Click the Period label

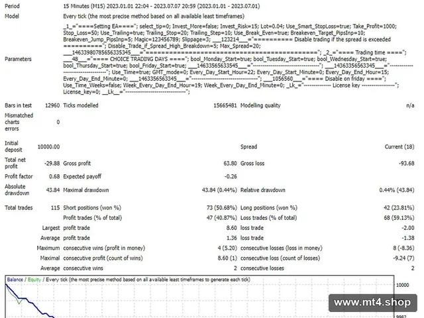coord(12,6)
